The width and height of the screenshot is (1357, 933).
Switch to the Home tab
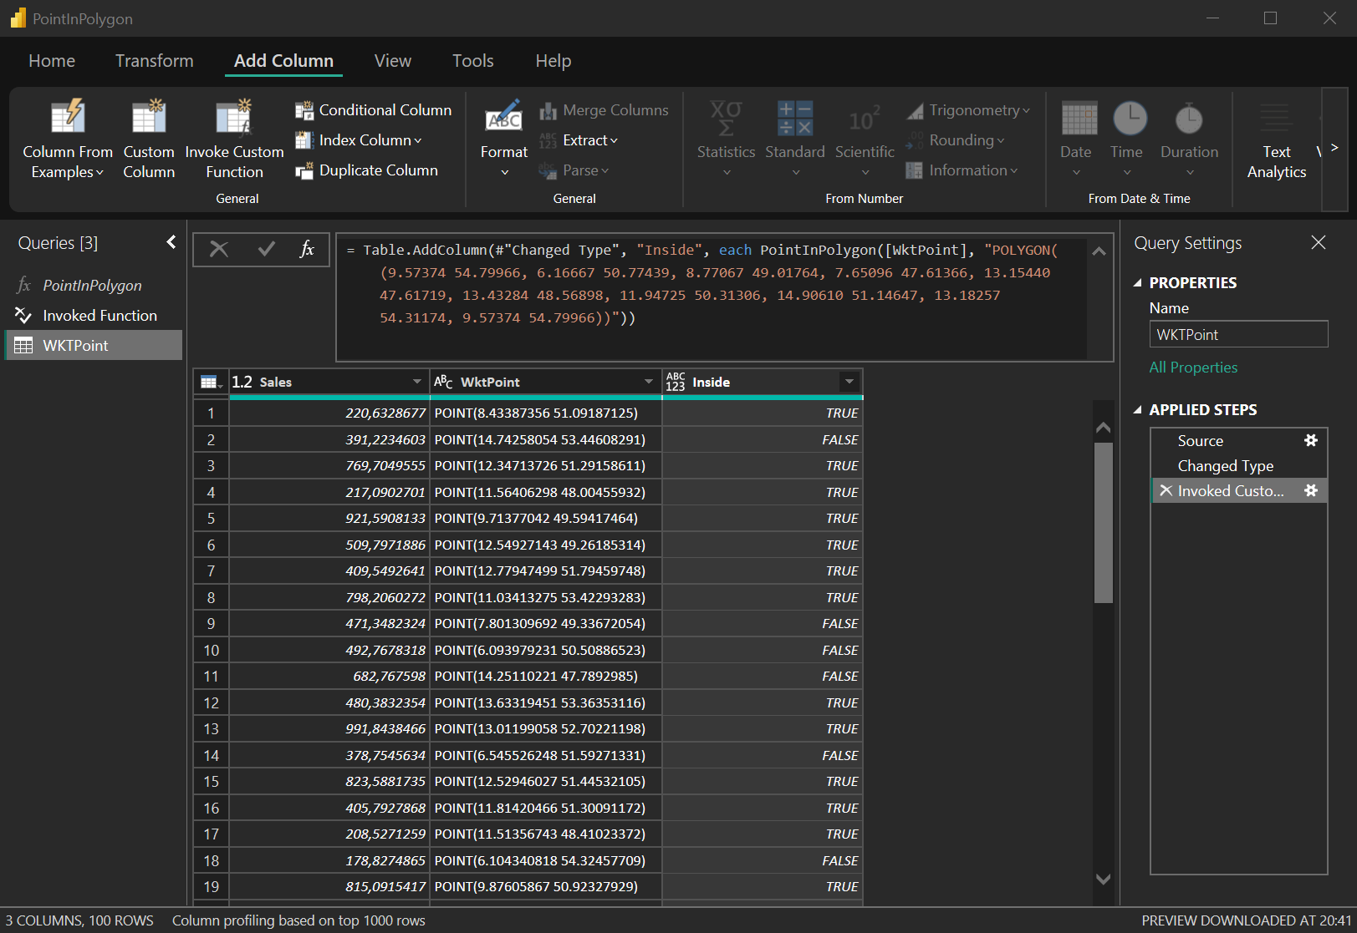click(x=52, y=61)
